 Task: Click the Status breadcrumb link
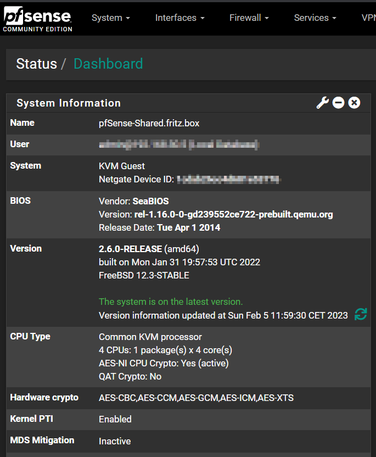click(x=36, y=64)
